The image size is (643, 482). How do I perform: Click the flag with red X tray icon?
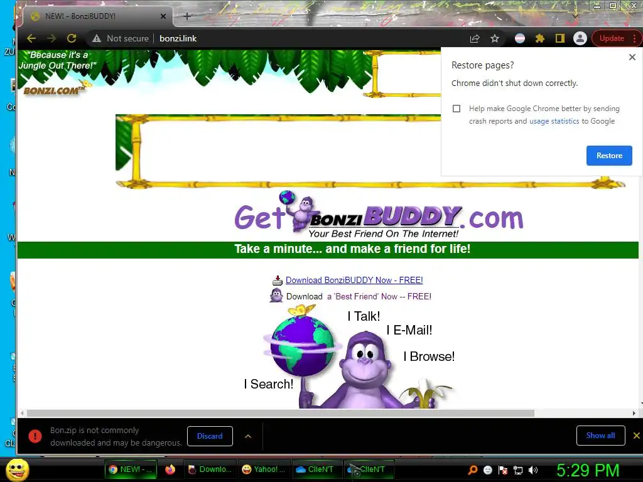pos(503,470)
